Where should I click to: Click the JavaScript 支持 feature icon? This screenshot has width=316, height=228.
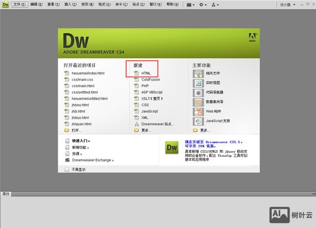point(199,121)
